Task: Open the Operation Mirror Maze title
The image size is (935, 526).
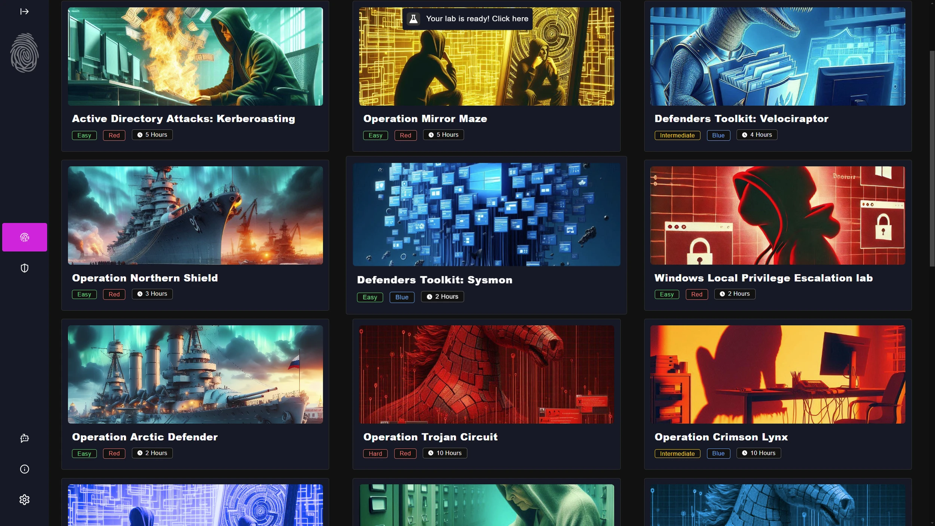Action: coord(425,119)
